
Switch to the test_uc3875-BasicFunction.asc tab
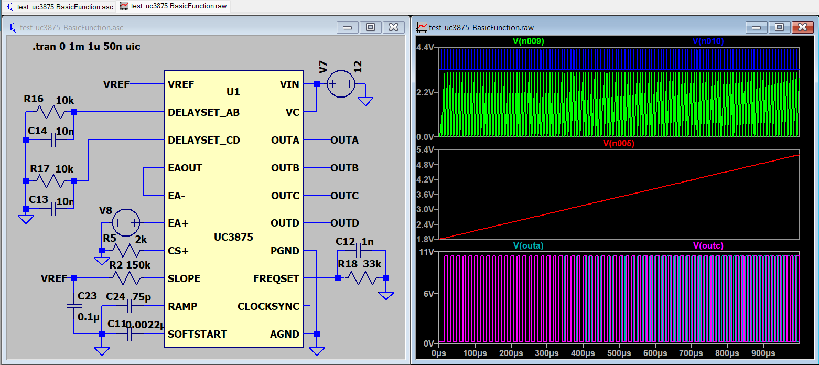click(60, 6)
